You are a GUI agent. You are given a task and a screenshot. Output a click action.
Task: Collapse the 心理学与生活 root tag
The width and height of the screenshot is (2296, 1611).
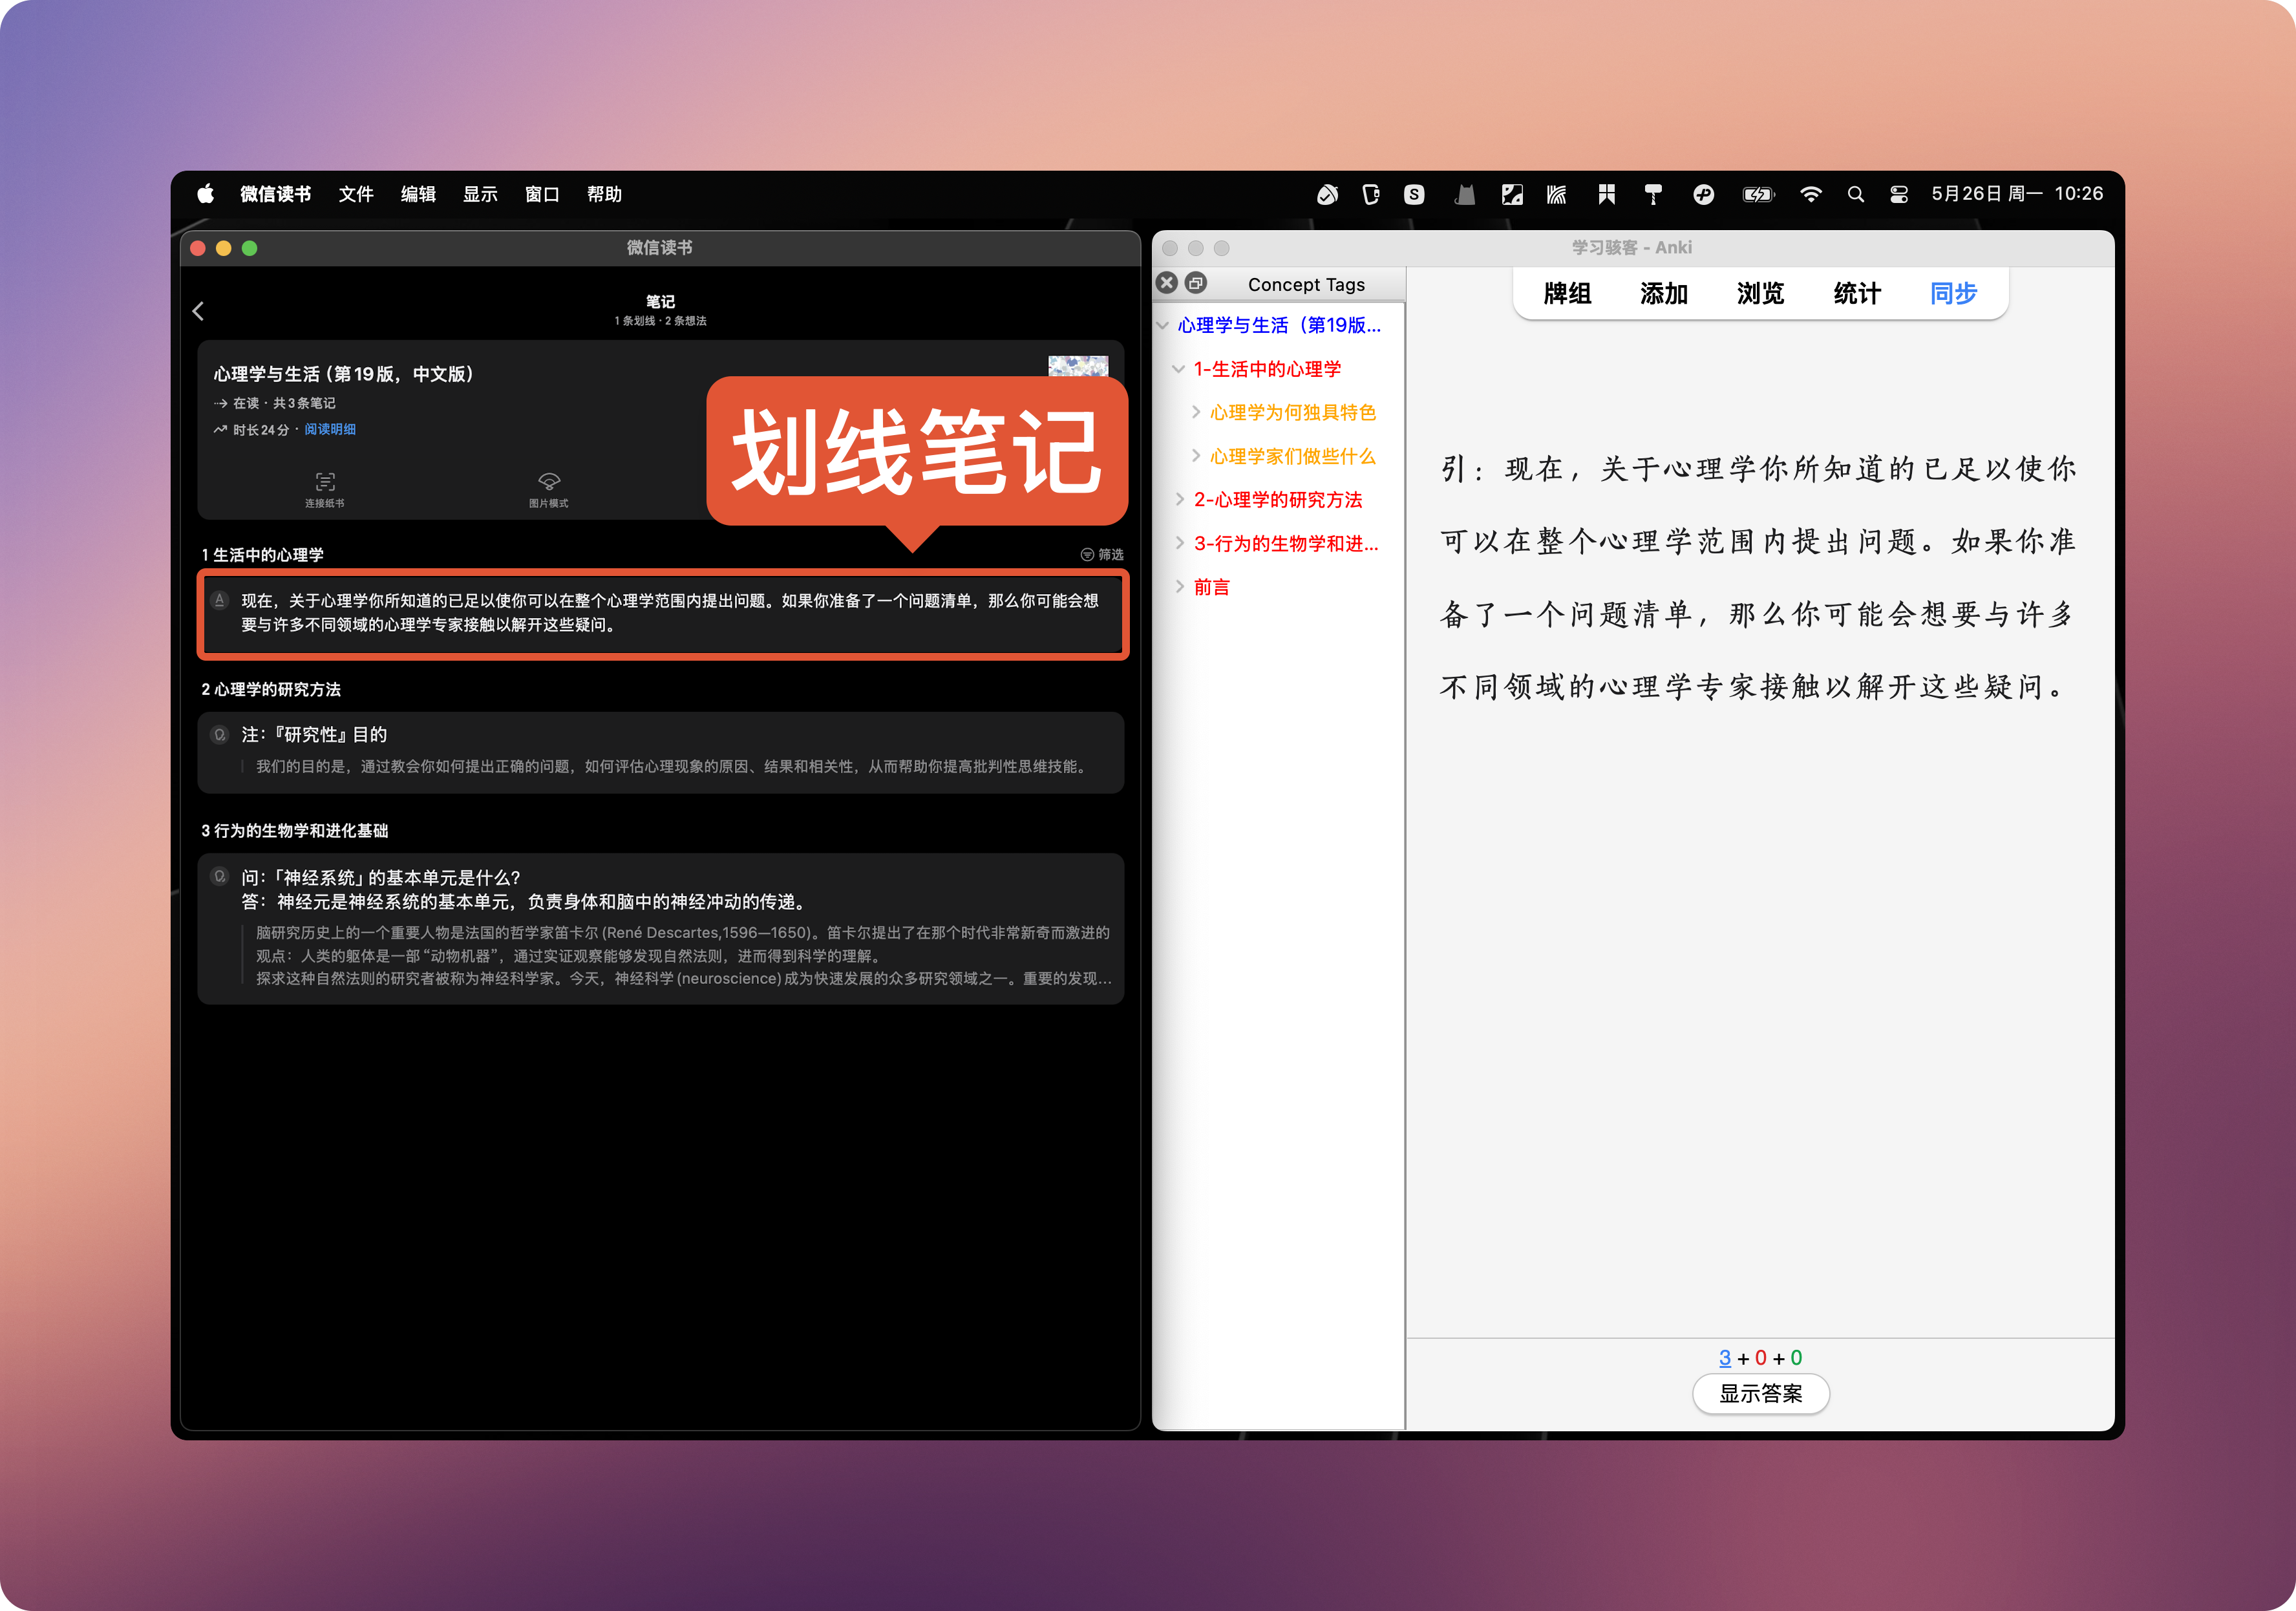(1162, 326)
